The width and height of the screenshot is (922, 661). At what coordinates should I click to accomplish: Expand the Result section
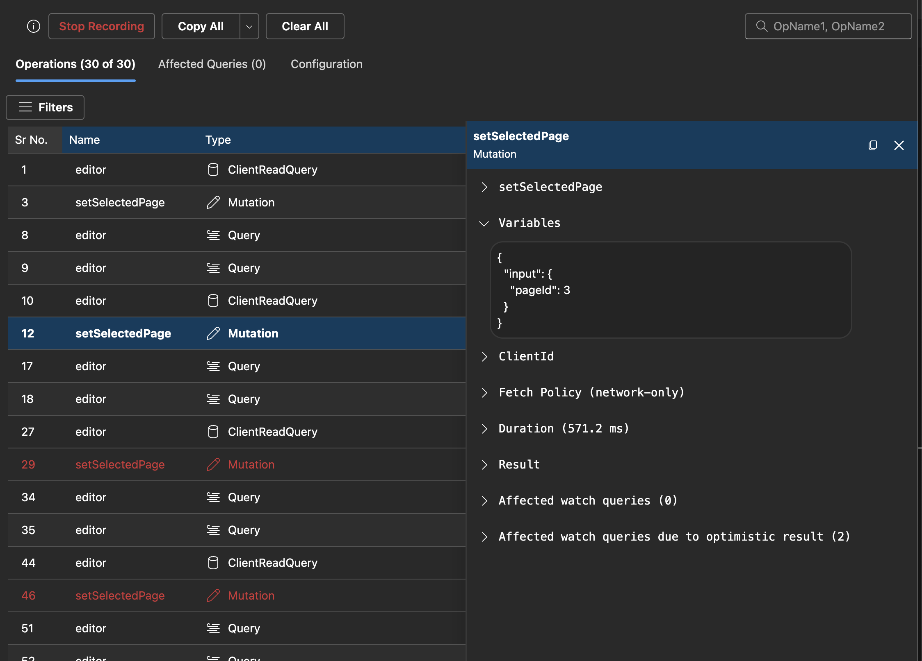click(484, 464)
